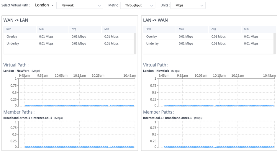Click Underlay Avg value in LAN -> WAN table
Screen dimensions: 277x151
pyautogui.click(x=219, y=43)
